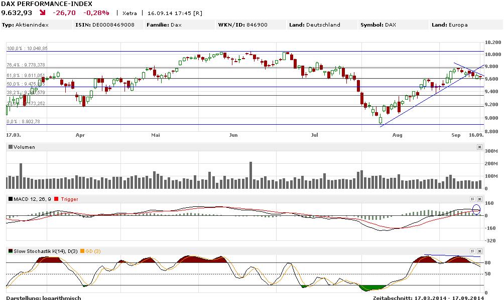This screenshot has width=504, height=300.
Task: Click the GD (3) legend label
Action: click(x=93, y=251)
